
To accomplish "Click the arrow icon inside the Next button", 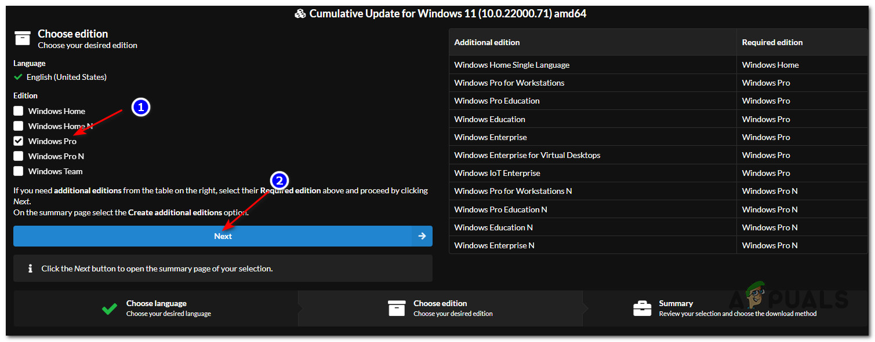I will tap(422, 236).
